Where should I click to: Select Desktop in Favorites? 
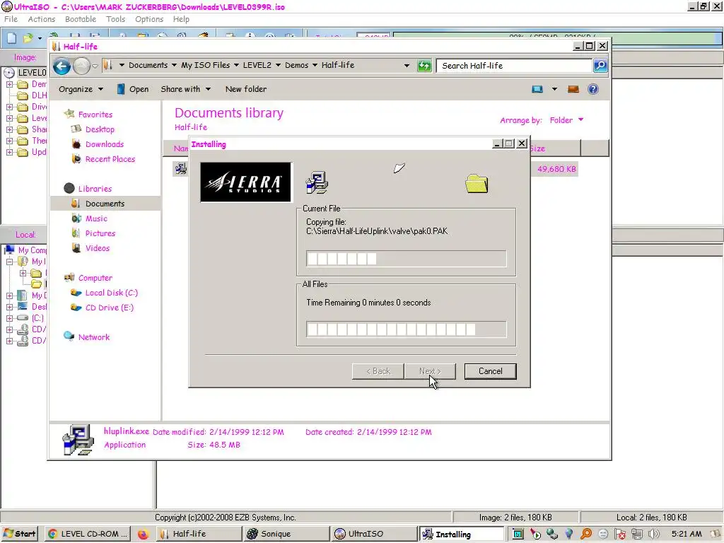100,129
